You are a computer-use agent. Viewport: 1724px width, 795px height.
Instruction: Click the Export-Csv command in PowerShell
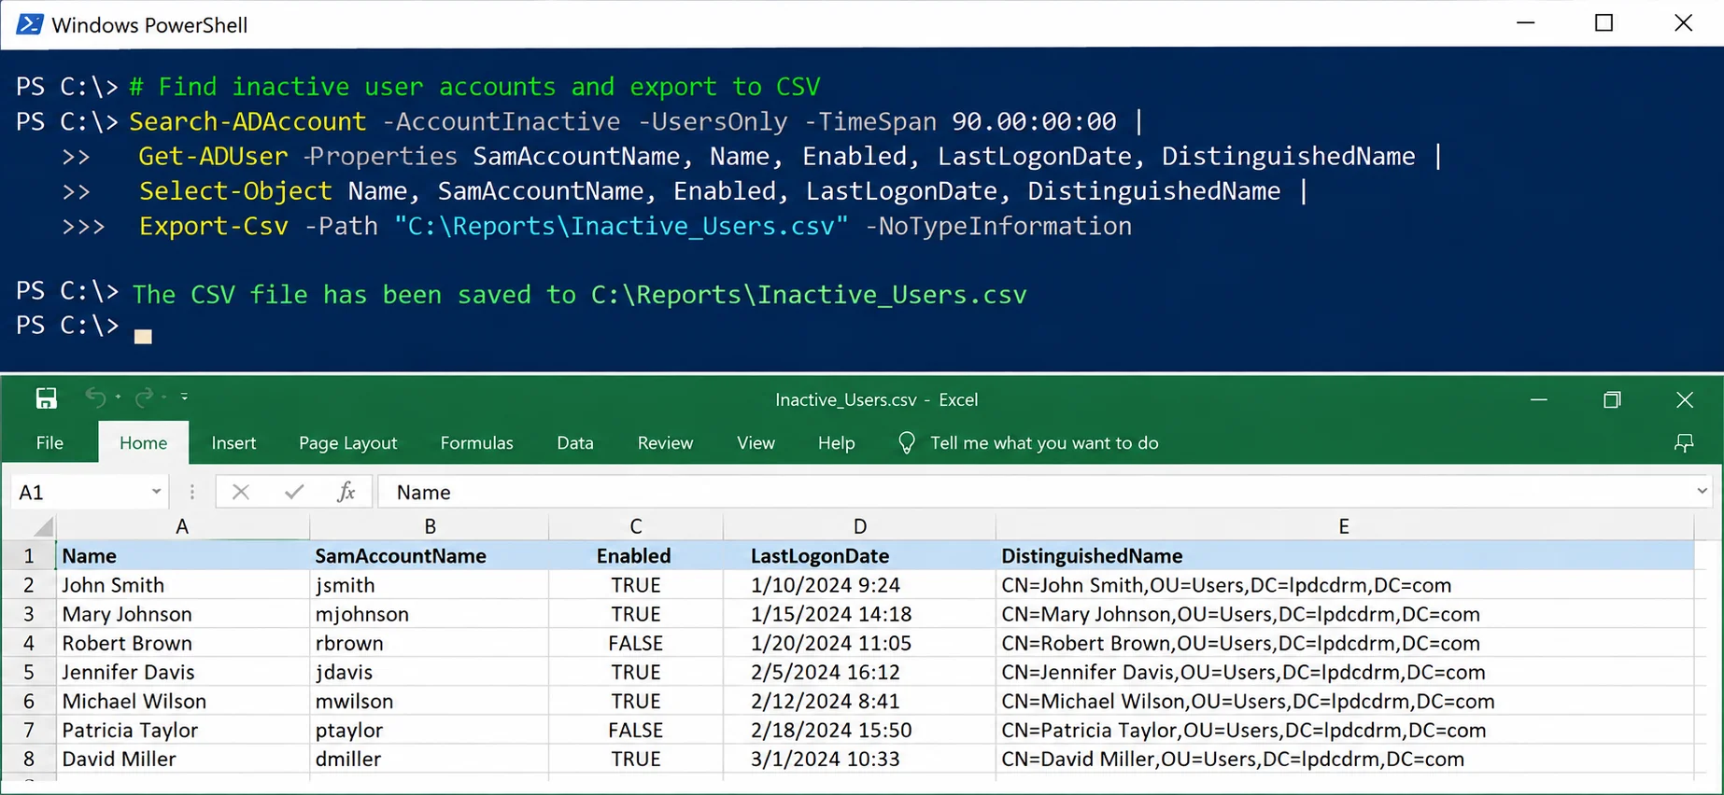point(214,226)
